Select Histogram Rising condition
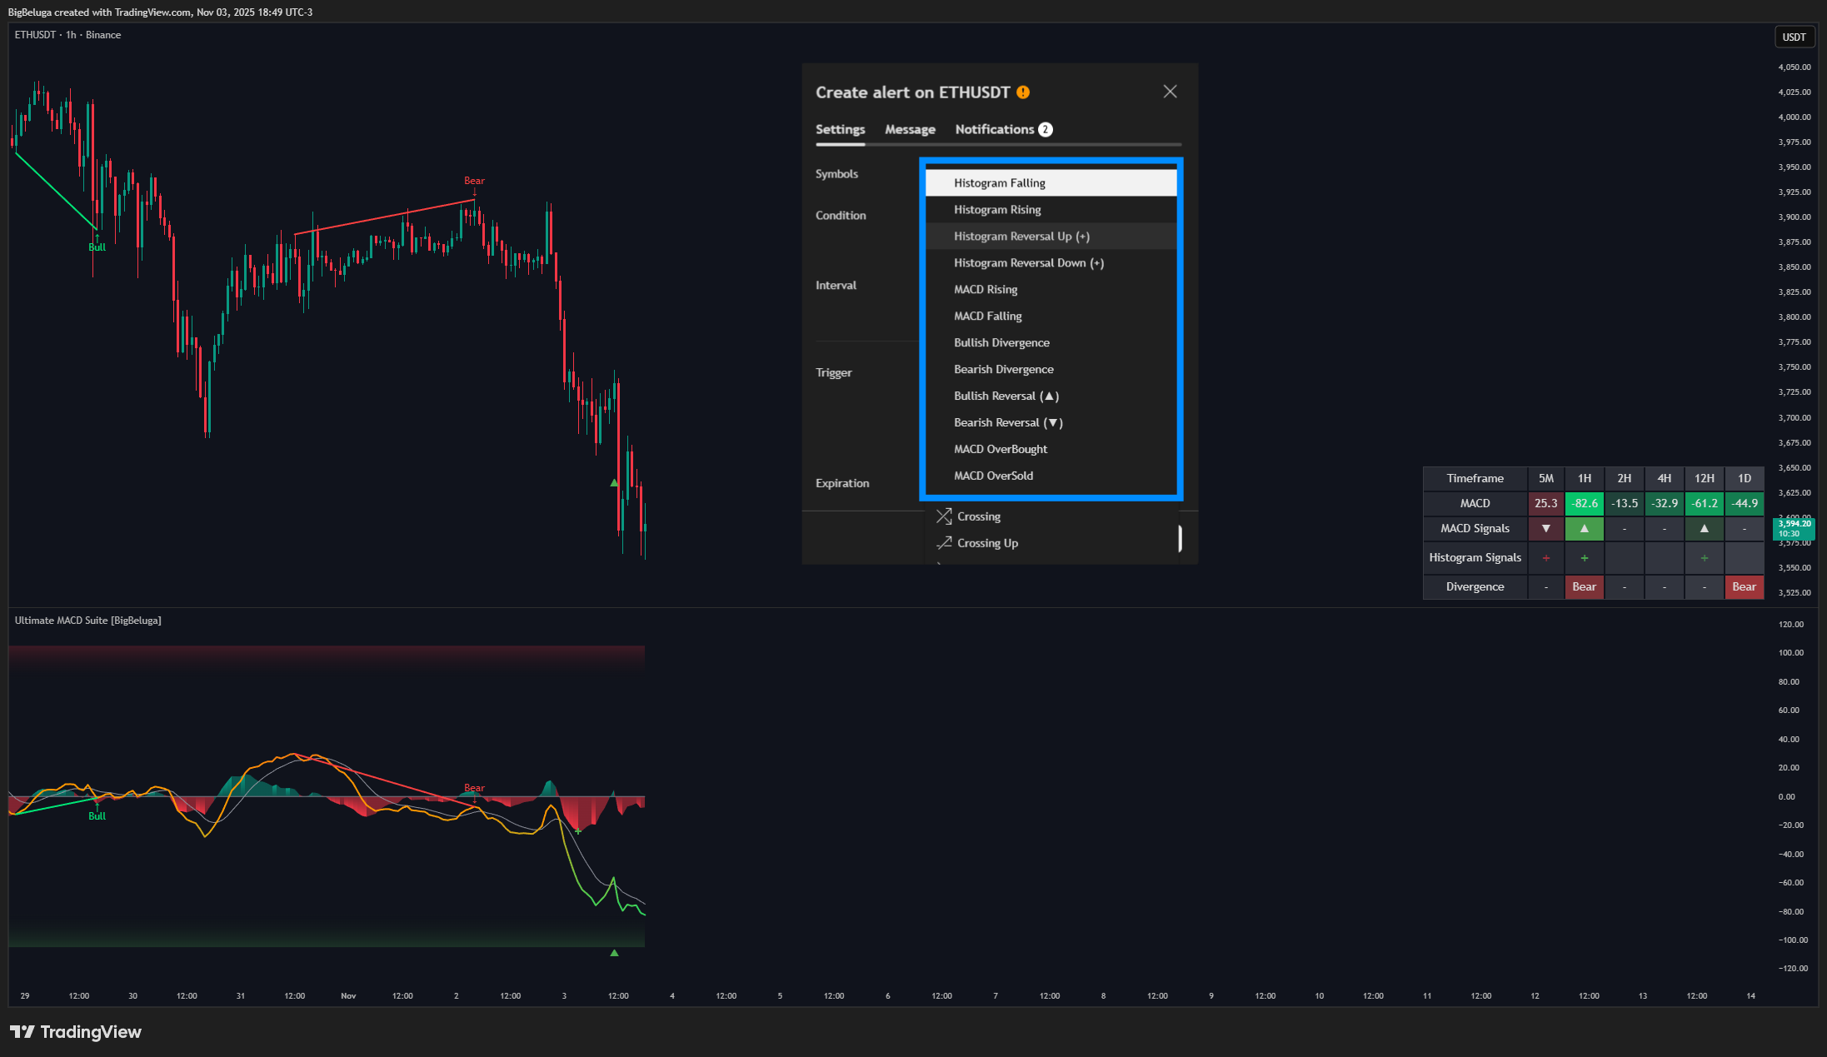This screenshot has height=1057, width=1827. pos(1051,210)
